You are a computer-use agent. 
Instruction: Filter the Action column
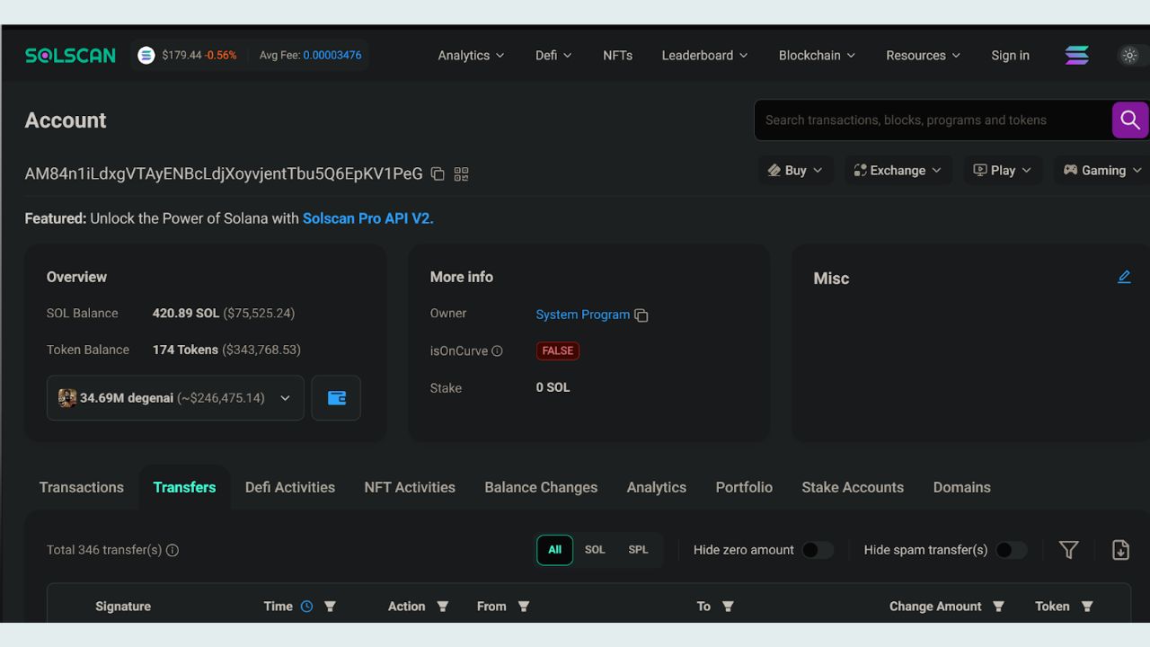pos(442,607)
